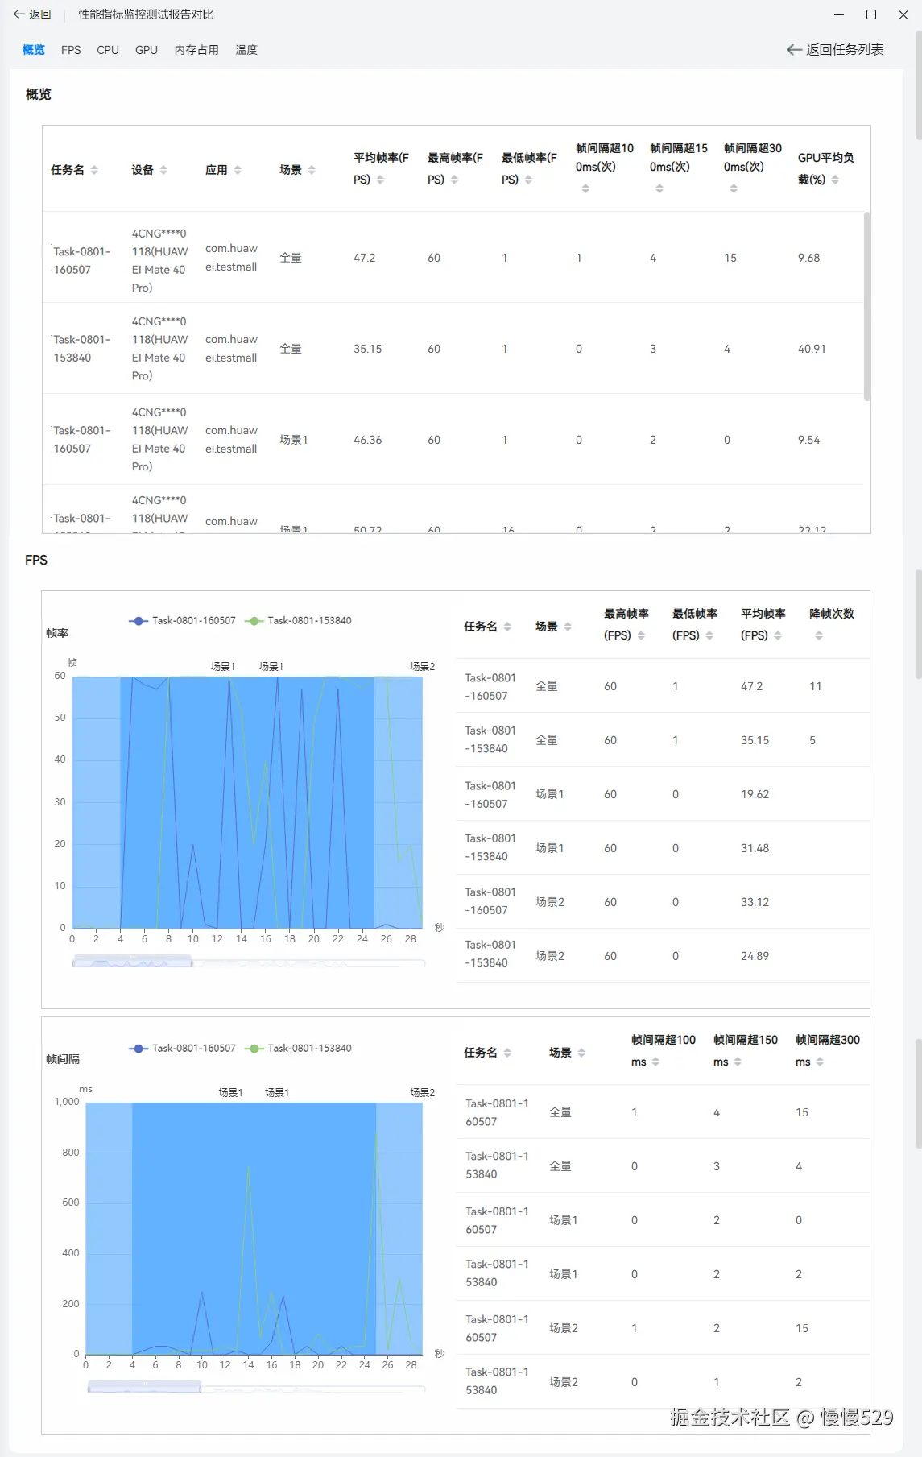Sort overview by GPU平均负载 column

pyautogui.click(x=835, y=180)
